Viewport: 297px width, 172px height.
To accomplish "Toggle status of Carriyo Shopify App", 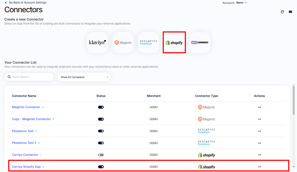I will click(x=101, y=167).
